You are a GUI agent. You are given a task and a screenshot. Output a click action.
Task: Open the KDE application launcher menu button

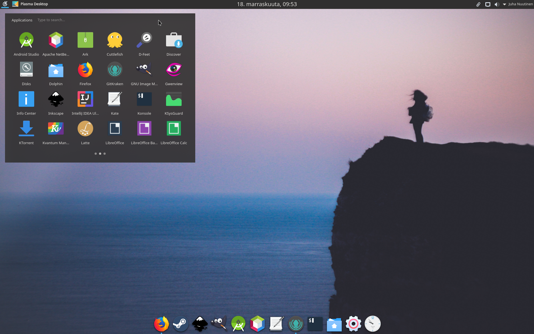(x=5, y=4)
